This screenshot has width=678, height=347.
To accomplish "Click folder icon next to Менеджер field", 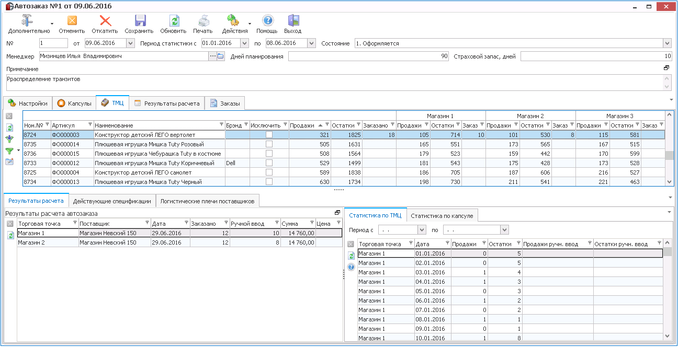I will (x=221, y=56).
